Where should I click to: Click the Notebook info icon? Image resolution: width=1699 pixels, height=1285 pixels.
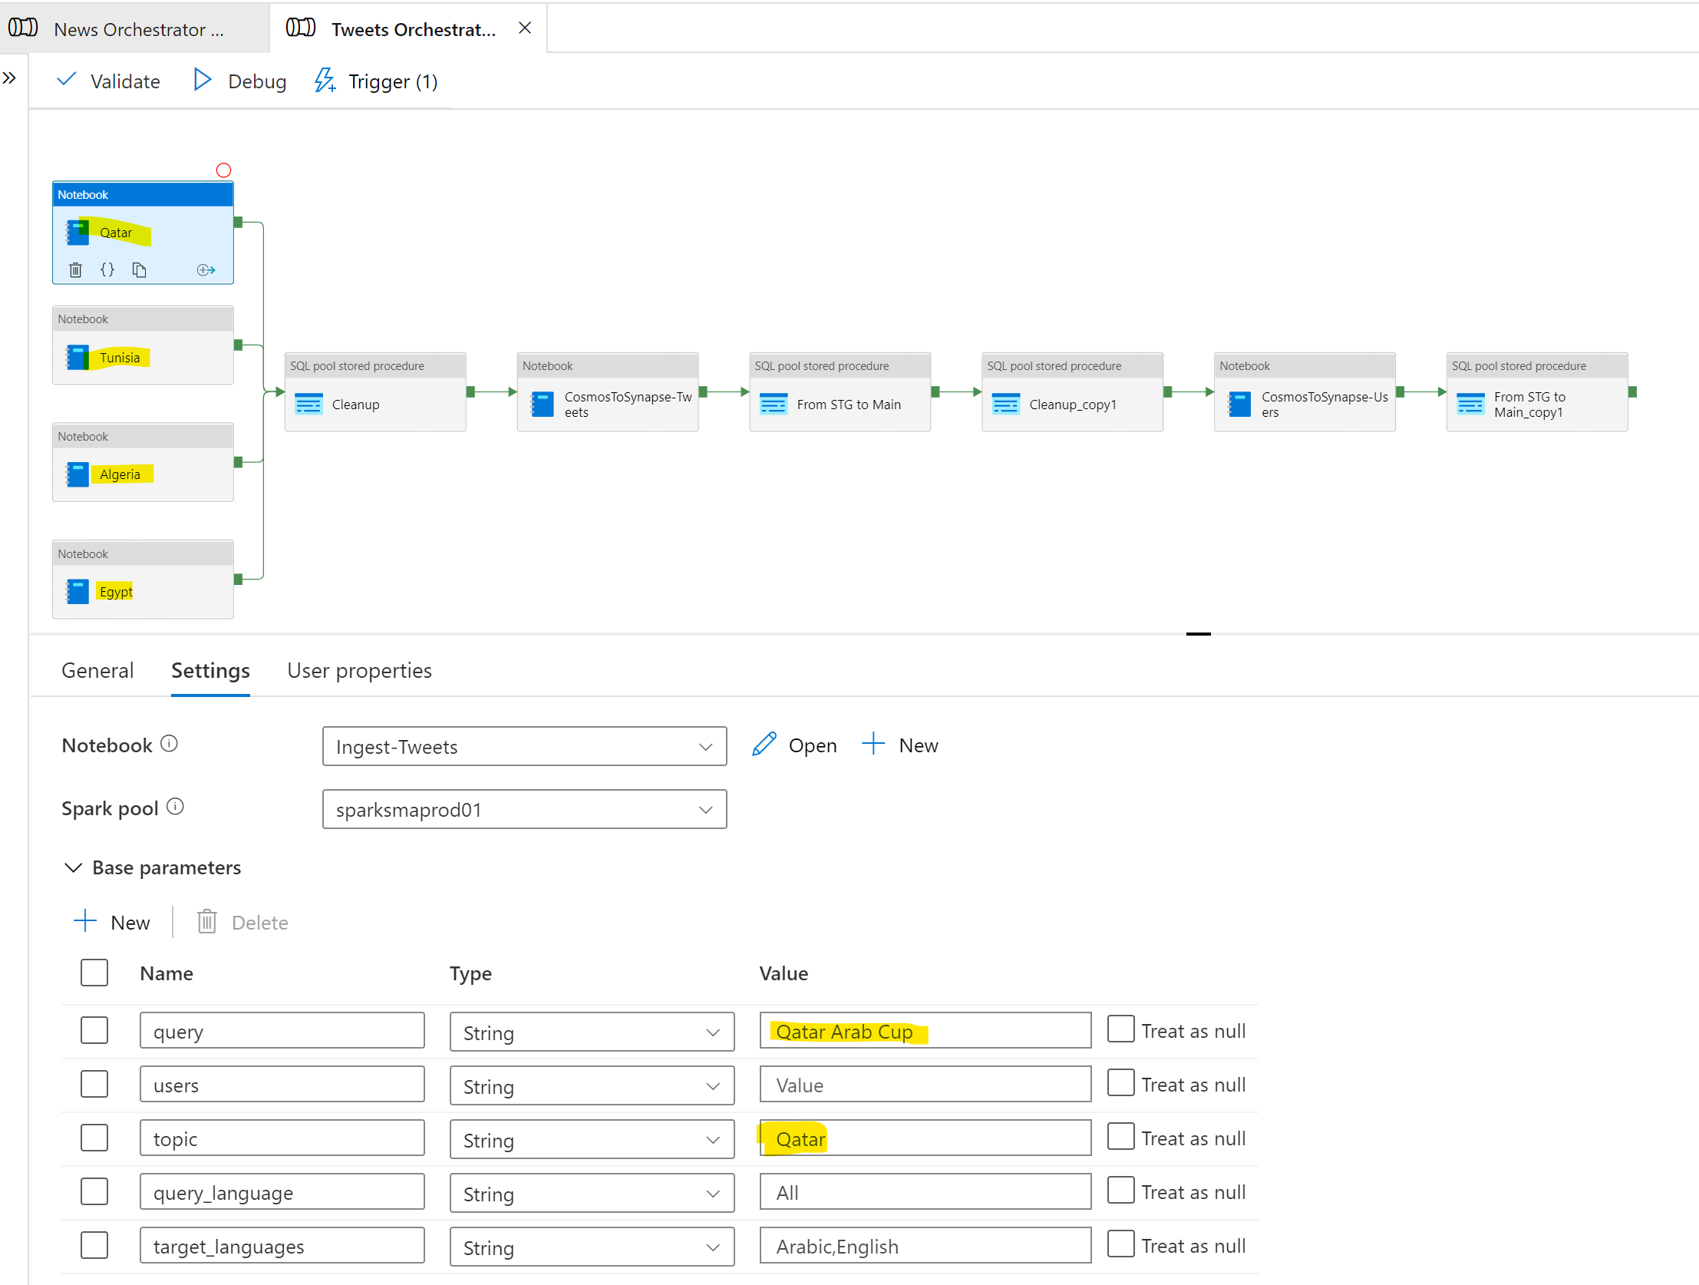(169, 743)
